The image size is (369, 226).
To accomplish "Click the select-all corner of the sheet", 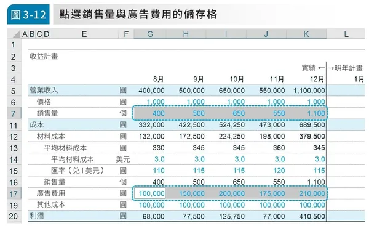I will [x=14, y=34].
